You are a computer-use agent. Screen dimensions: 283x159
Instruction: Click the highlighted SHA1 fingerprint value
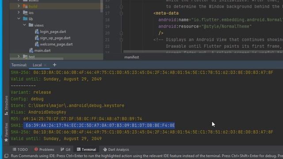[x=100, y=125]
